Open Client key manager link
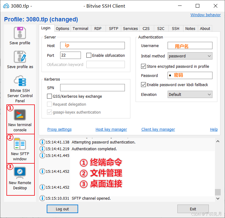Viewport: 225px width, 218px height. (x=158, y=129)
